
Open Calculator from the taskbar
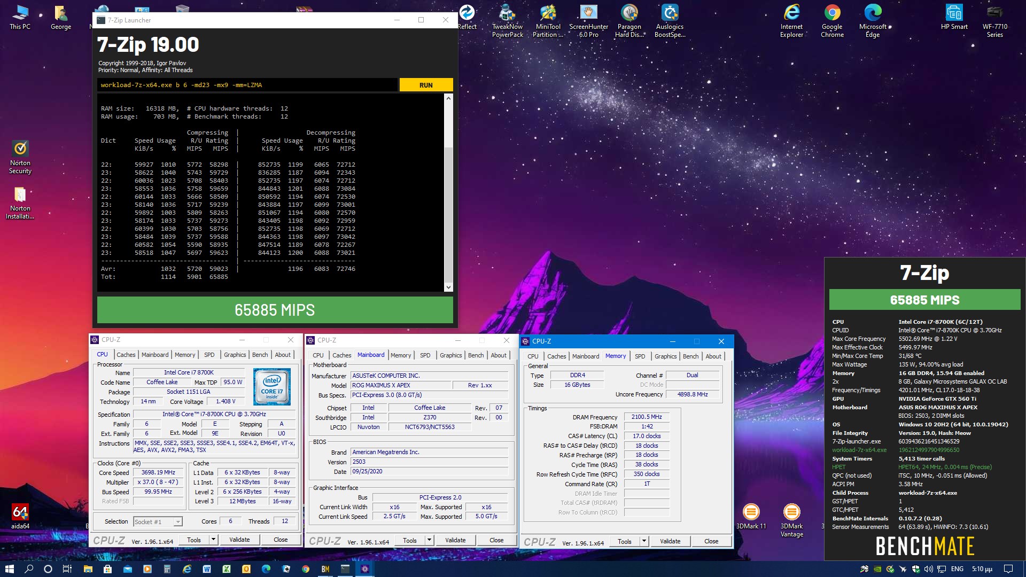167,569
